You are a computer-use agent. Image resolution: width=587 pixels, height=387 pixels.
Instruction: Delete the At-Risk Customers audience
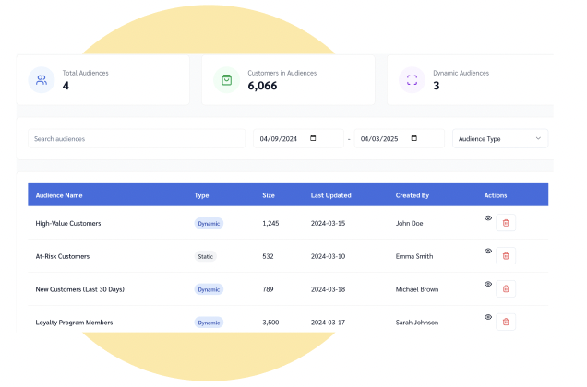click(x=506, y=256)
